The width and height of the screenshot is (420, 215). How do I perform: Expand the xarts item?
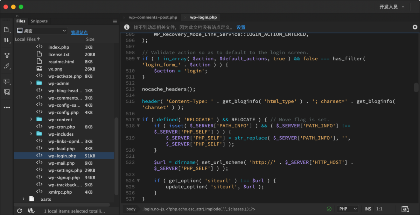[x=23, y=199]
